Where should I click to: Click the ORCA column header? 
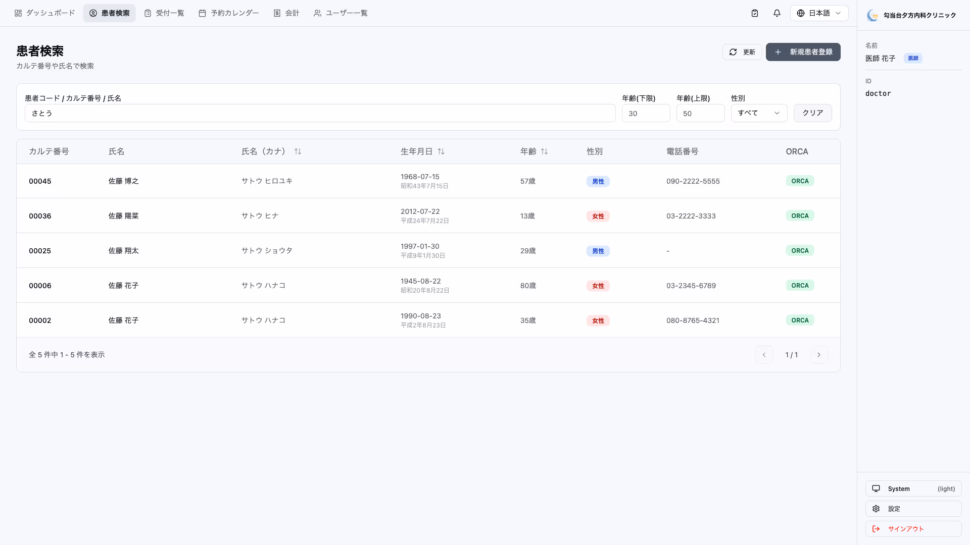[797, 151]
